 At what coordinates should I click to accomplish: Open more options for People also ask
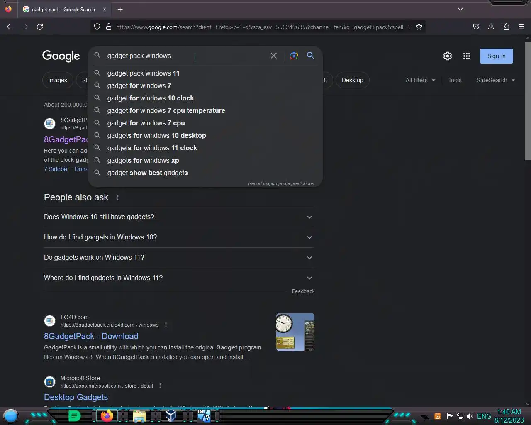[118, 198]
